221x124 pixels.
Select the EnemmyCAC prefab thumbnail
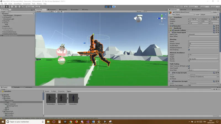point(62,98)
